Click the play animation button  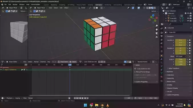[83, 98]
